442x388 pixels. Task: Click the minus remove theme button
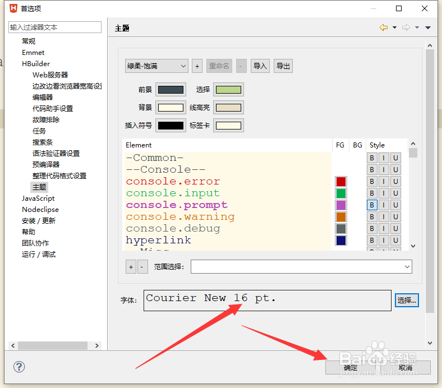pos(241,66)
